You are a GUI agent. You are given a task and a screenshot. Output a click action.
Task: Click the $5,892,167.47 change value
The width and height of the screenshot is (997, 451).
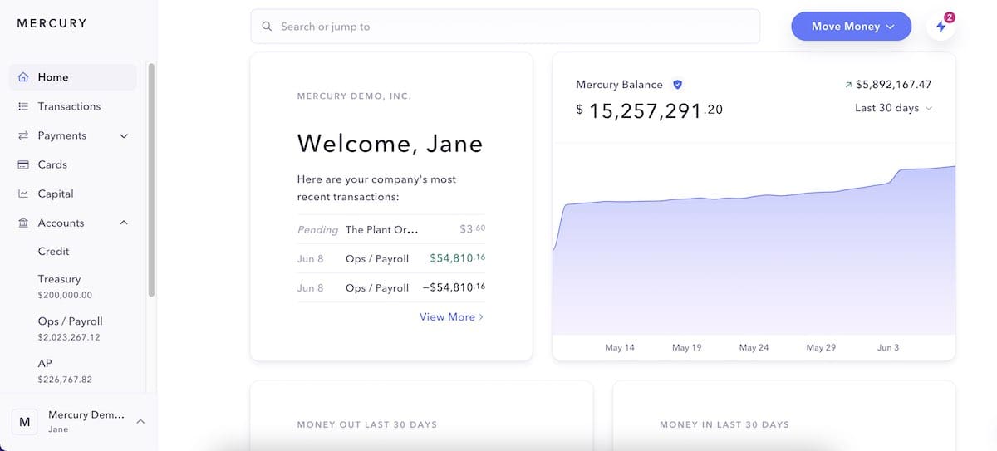point(894,85)
